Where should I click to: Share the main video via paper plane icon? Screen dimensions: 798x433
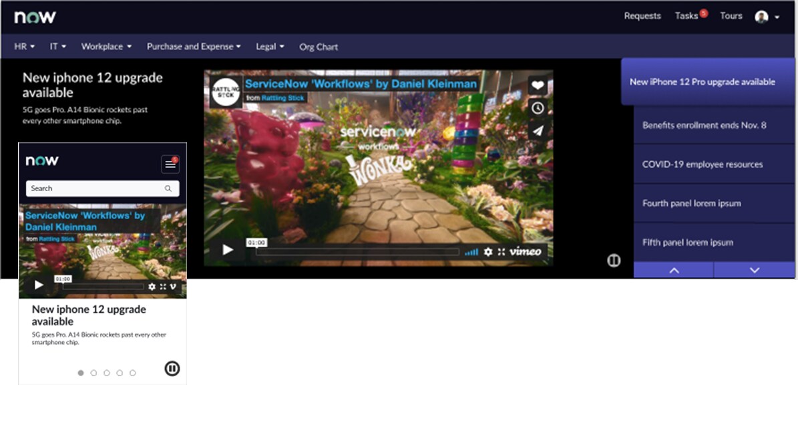[538, 131]
